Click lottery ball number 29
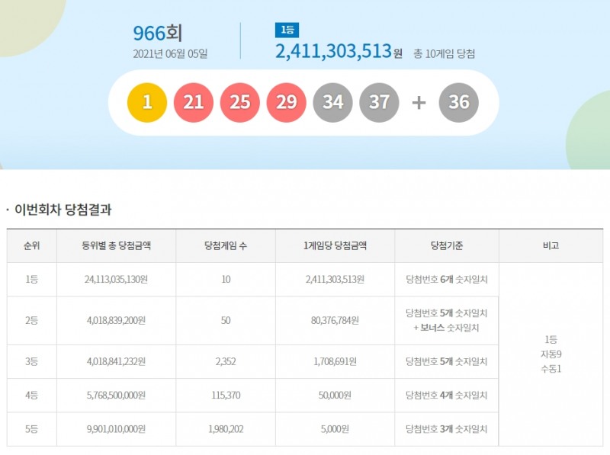This screenshot has height=455, width=610. point(287,101)
